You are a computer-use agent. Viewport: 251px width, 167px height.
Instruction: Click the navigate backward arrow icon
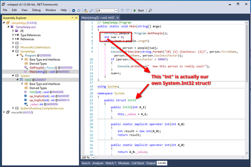(x=73, y=11)
